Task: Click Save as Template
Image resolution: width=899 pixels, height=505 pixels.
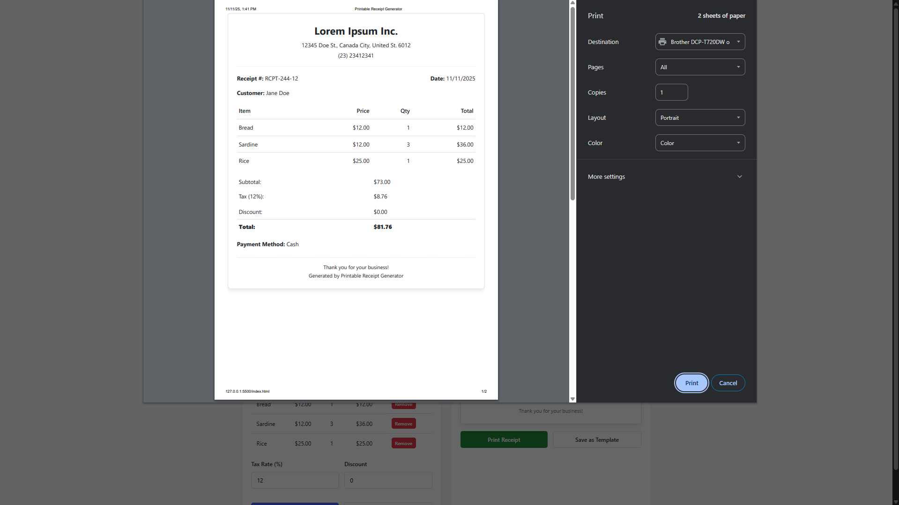Action: [x=596, y=440]
